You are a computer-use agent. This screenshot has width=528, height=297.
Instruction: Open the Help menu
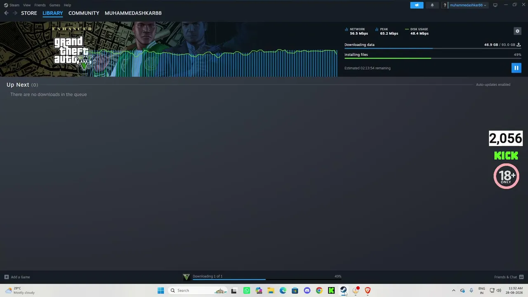pos(67,5)
